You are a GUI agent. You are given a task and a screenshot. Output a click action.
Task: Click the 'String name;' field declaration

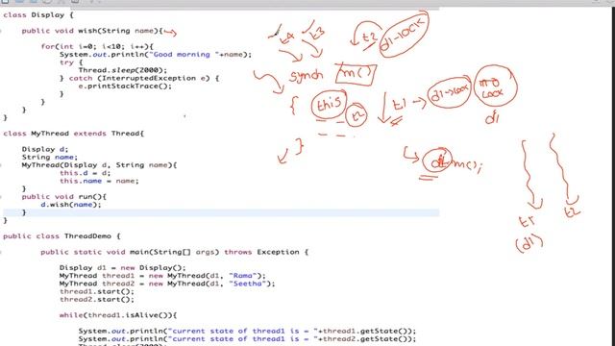coord(49,157)
